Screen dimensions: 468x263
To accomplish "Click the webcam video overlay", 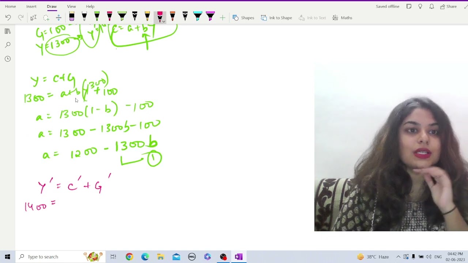I will pyautogui.click(x=391, y=148).
